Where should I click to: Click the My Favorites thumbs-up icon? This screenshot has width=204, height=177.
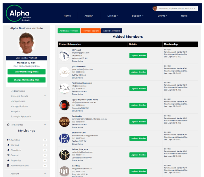click(x=8, y=125)
